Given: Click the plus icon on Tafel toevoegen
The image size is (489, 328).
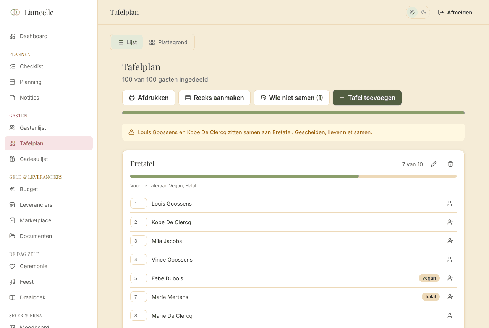Looking at the screenshot, I should [342, 98].
